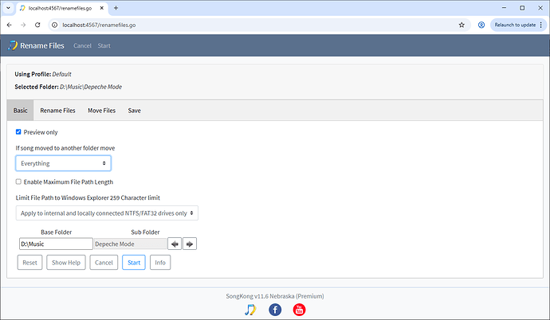
Task: Click the right arrow sub folder button
Action: click(190, 244)
